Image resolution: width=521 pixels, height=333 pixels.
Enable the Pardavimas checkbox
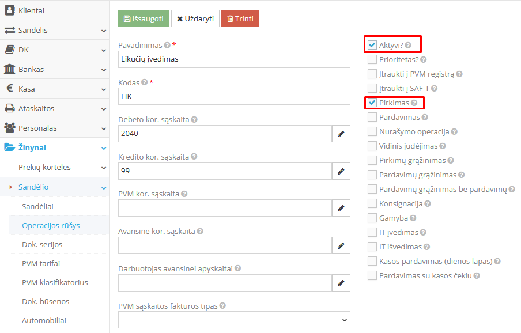click(x=372, y=117)
